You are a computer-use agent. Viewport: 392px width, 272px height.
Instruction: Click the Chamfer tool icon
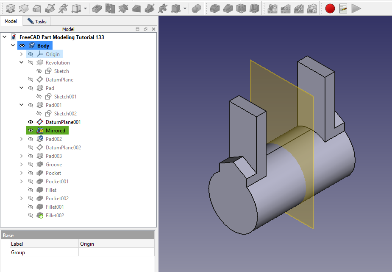(228, 8)
